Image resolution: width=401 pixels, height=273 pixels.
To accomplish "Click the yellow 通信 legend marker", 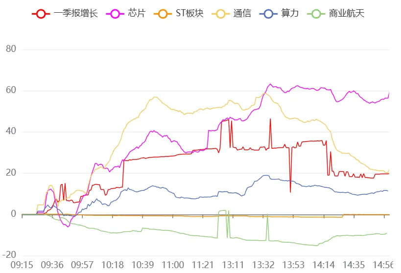I will coord(221,14).
